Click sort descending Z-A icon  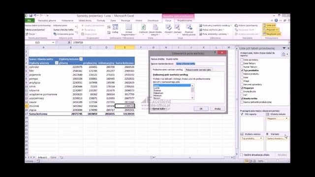[x=109, y=32]
